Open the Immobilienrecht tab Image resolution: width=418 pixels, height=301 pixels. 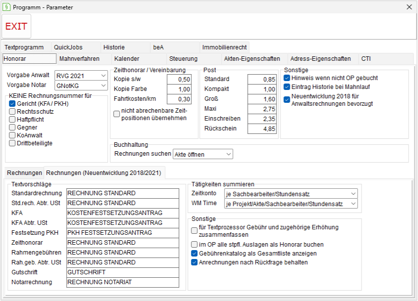click(x=225, y=47)
